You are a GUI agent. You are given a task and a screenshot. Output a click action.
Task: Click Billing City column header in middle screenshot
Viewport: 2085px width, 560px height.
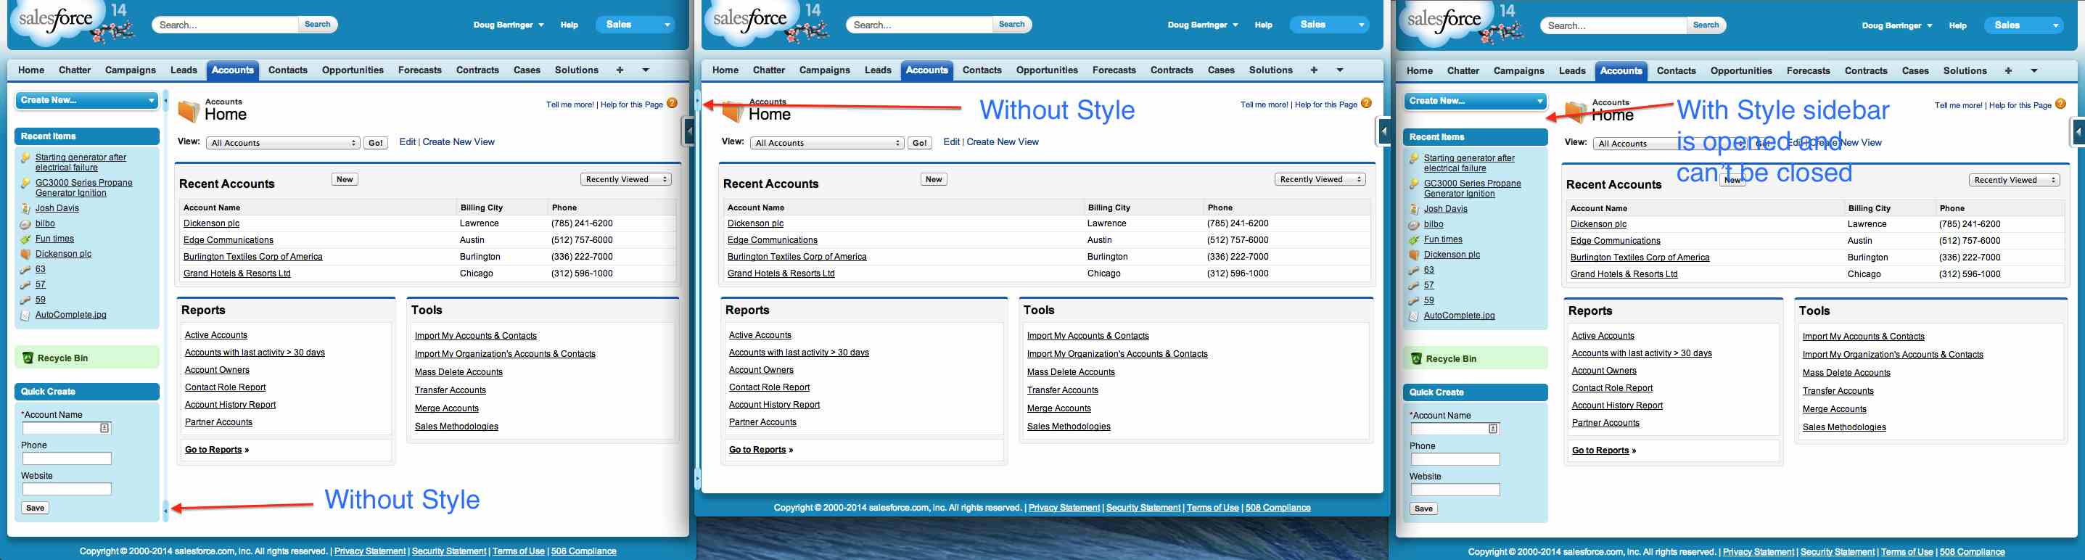pos(1109,208)
